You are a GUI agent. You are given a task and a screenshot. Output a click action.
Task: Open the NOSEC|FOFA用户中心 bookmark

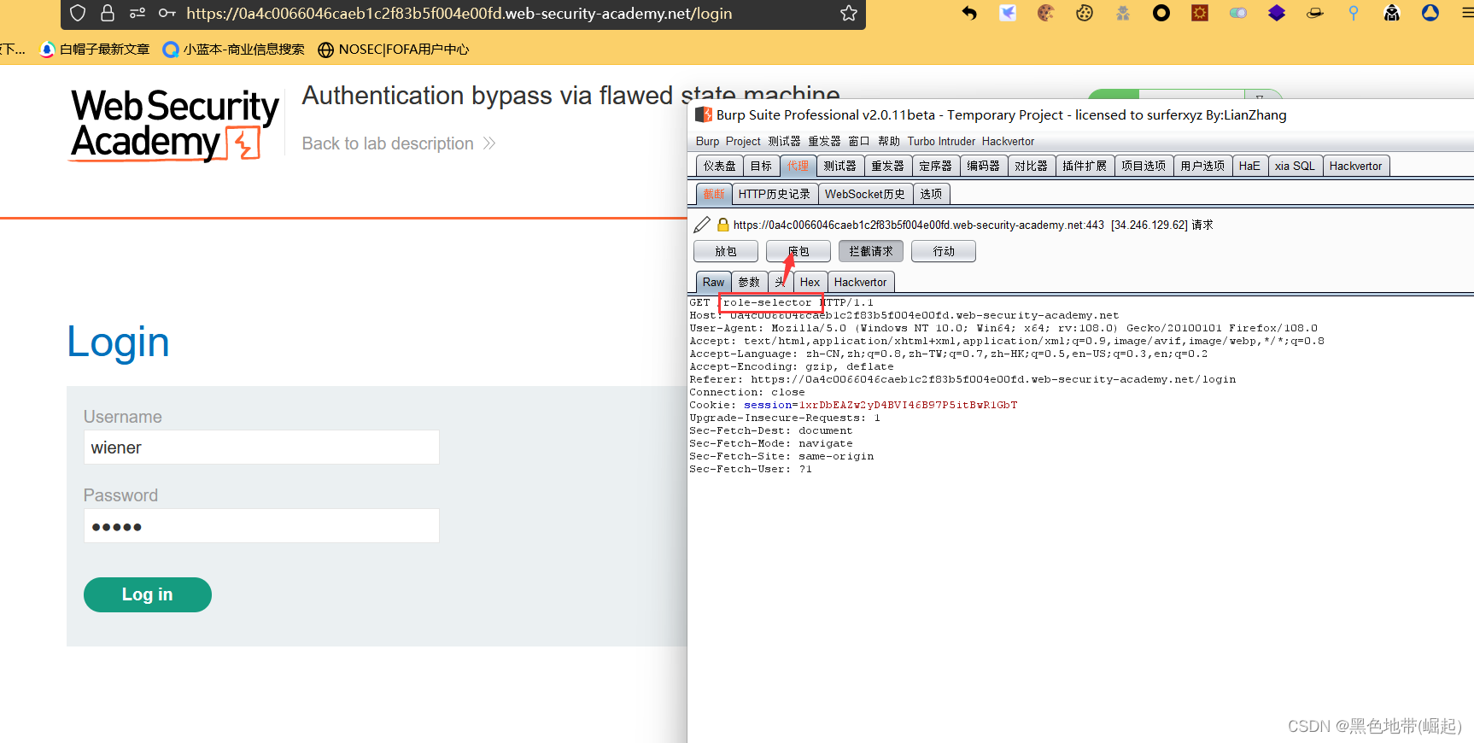pyautogui.click(x=394, y=50)
